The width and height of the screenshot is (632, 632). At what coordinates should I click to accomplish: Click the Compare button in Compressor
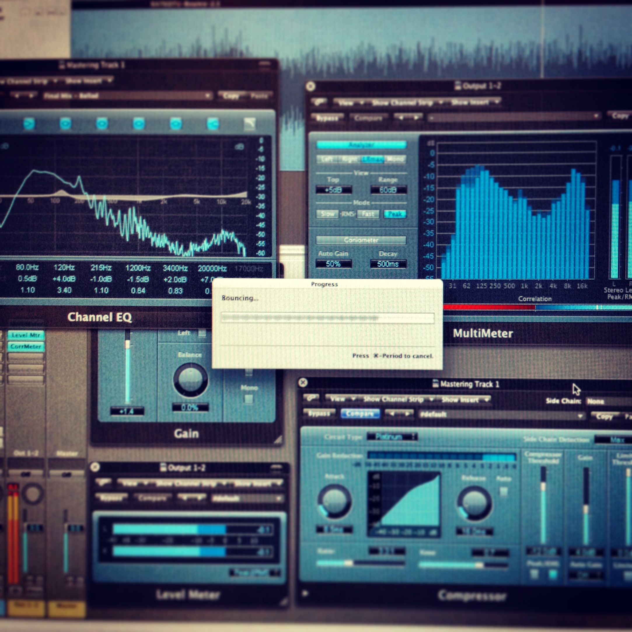(x=360, y=414)
